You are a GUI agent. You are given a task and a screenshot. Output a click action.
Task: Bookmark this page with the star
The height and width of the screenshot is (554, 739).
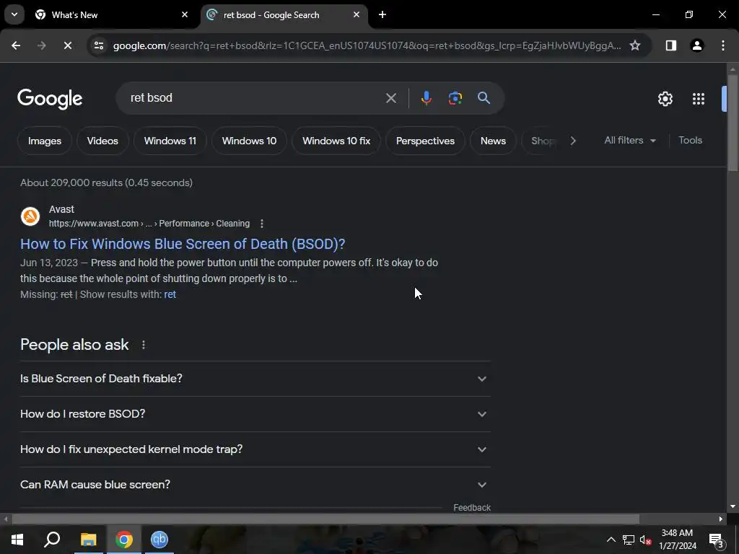(x=635, y=45)
